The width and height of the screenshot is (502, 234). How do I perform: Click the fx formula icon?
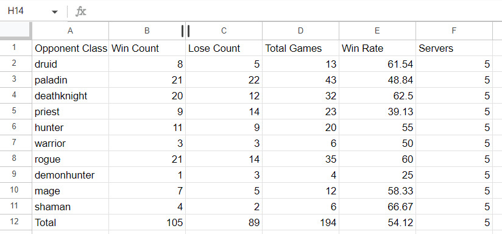point(80,12)
